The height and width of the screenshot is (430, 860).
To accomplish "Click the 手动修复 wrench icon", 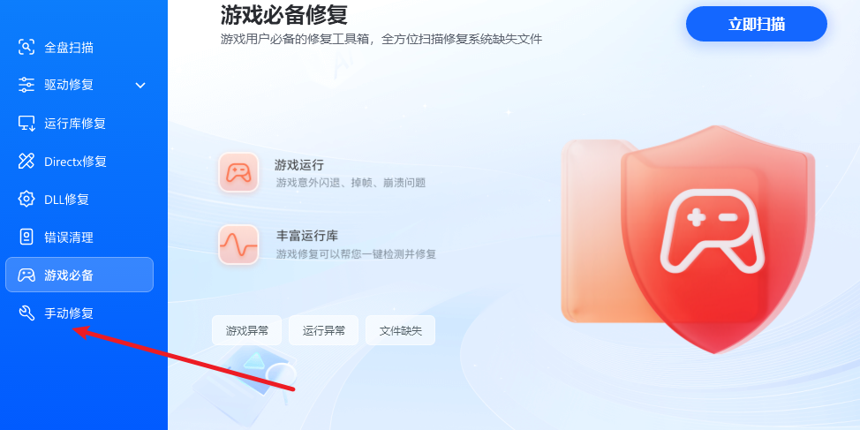I will (x=26, y=313).
